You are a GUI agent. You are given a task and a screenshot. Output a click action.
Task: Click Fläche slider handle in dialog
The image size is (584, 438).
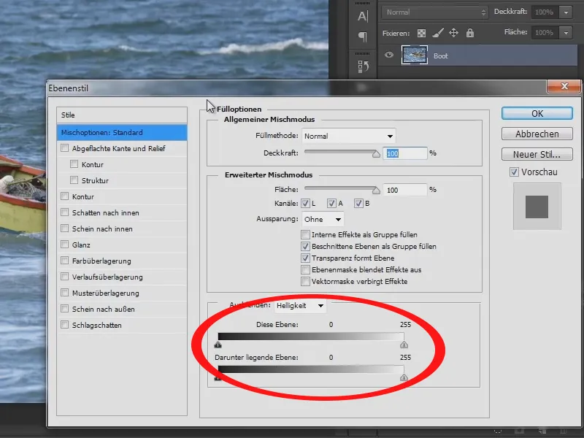click(x=376, y=191)
